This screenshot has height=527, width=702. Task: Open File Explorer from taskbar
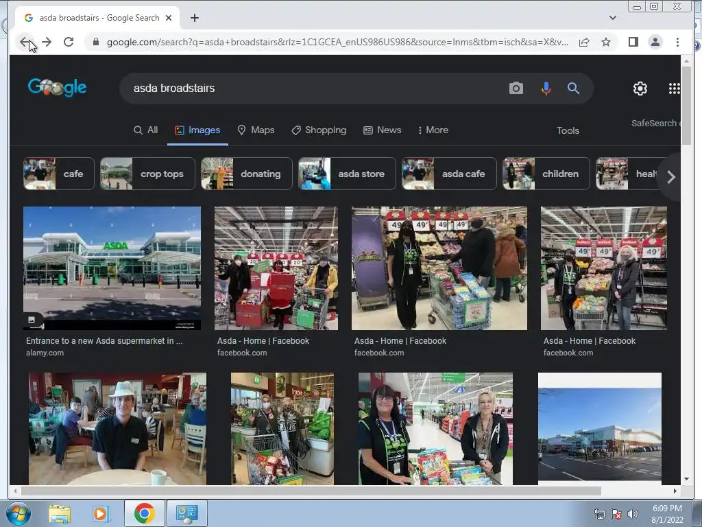coord(60,513)
